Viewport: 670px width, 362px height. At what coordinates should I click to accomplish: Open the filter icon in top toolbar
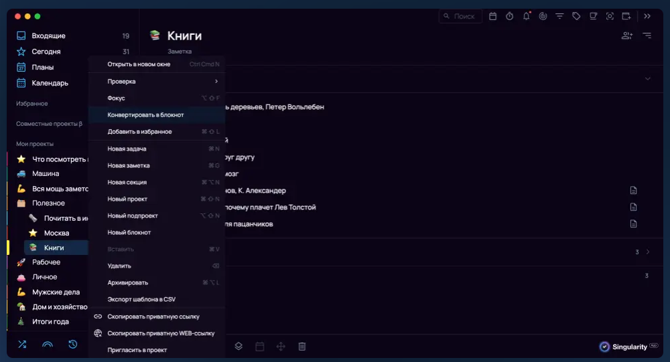559,16
